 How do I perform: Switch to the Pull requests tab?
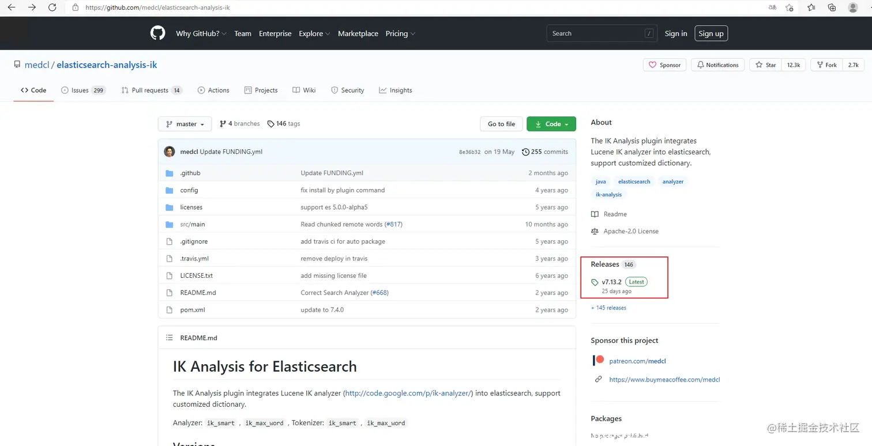pos(152,90)
